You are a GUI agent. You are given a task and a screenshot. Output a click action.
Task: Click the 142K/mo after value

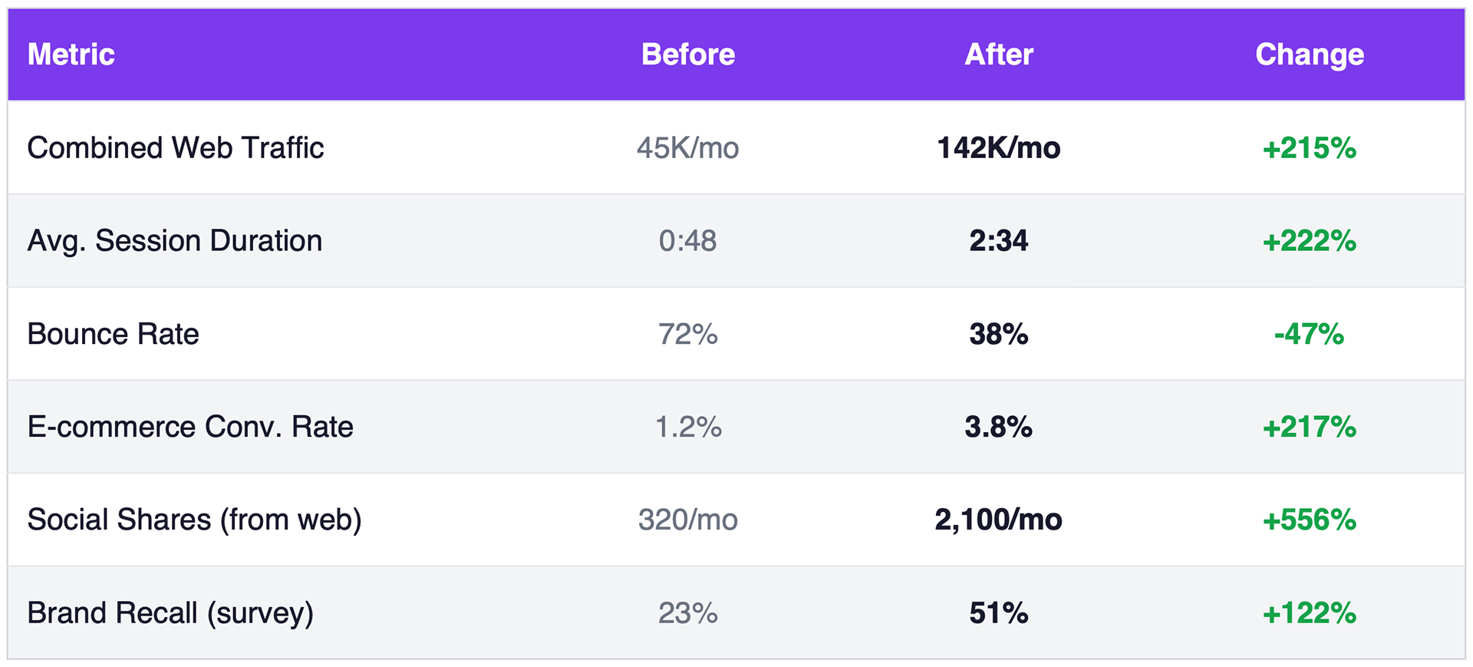[999, 148]
